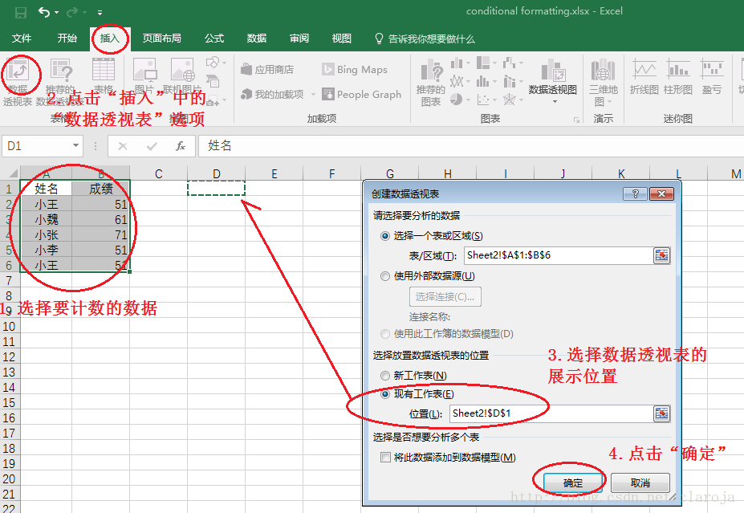Select radio 使用外部数据源
This screenshot has height=513, width=744.
pyautogui.click(x=385, y=276)
